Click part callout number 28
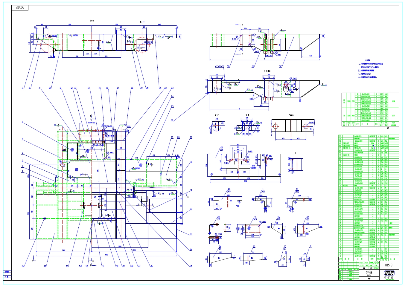 pos(179,137)
